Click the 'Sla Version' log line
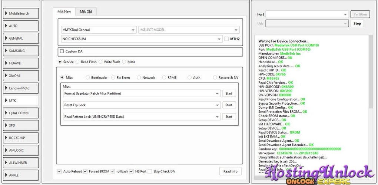 (288, 153)
